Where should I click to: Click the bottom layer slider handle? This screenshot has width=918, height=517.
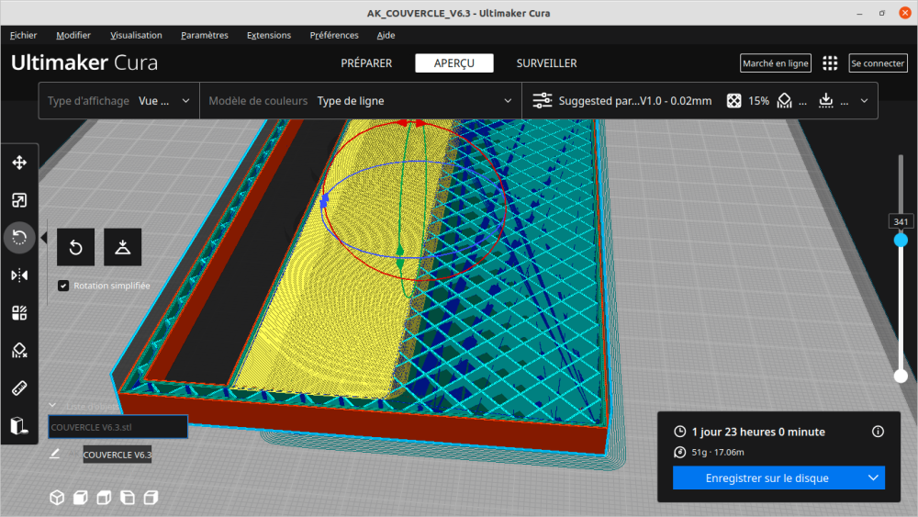[x=901, y=376]
